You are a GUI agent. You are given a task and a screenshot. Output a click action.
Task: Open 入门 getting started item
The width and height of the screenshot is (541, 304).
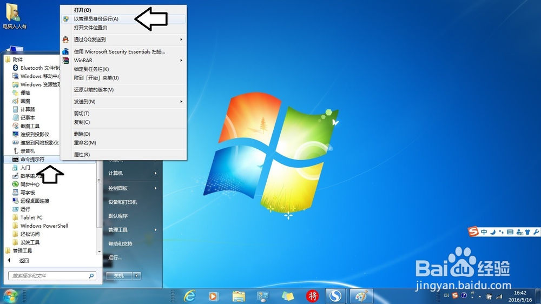pos(25,168)
